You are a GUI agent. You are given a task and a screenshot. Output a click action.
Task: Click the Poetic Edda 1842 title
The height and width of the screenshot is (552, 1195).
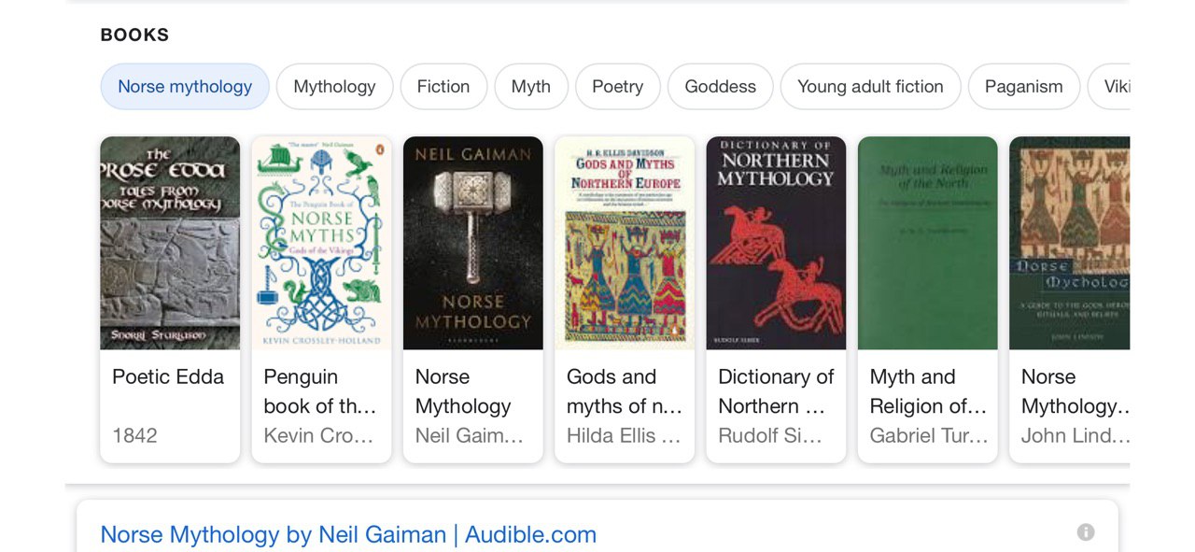pos(168,377)
